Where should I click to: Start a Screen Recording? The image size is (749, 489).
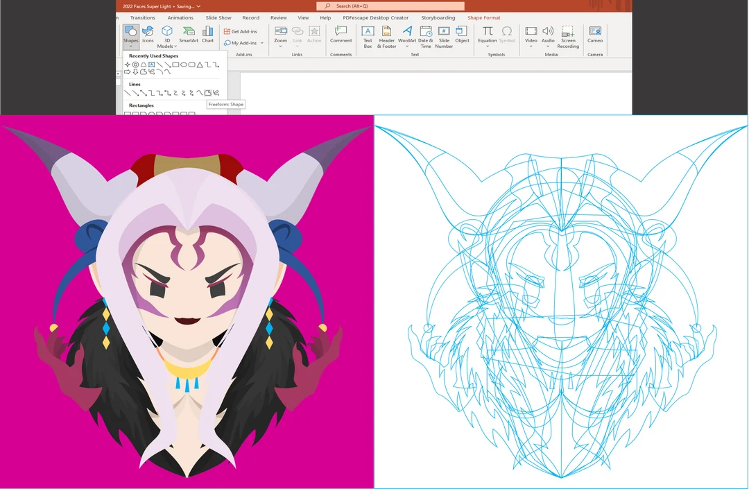(x=568, y=35)
